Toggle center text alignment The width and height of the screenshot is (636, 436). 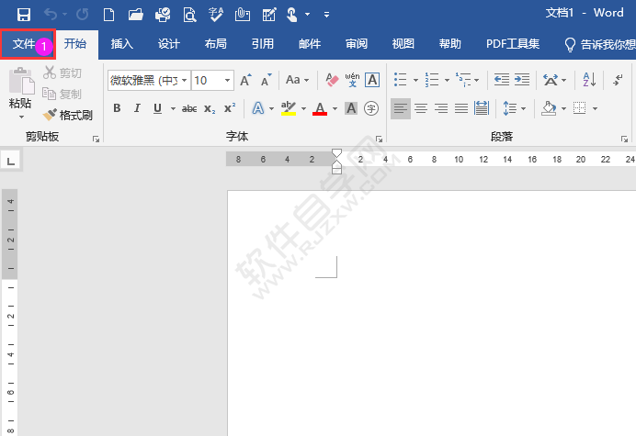pos(421,108)
